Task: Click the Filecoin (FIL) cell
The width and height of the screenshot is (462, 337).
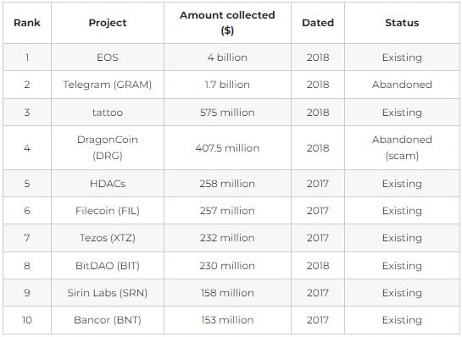Action: 108,211
